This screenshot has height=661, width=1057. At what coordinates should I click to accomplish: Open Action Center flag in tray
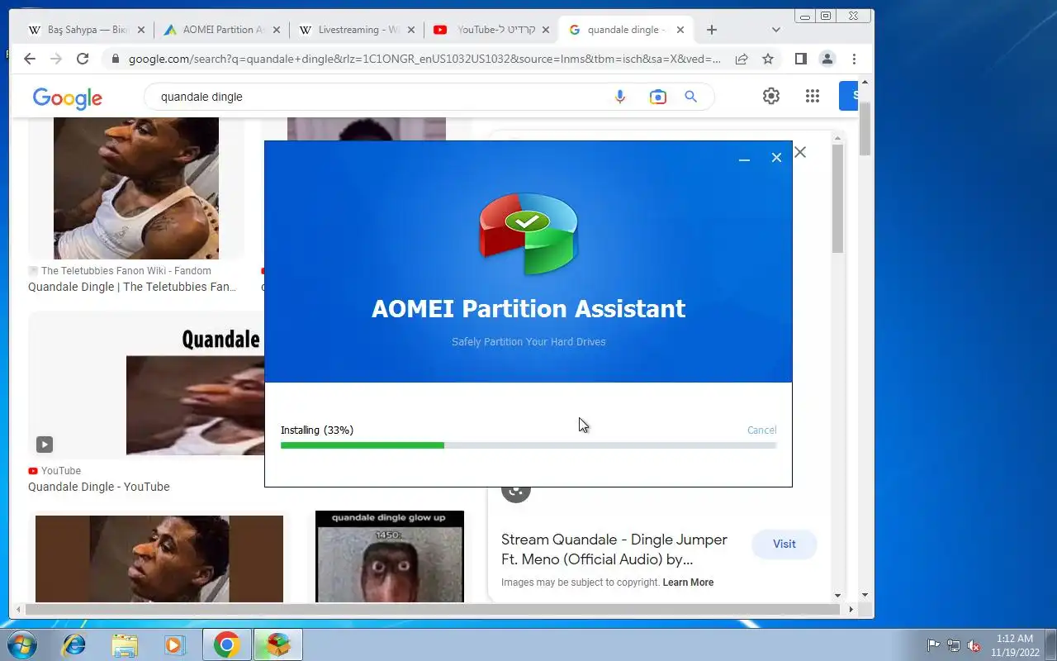click(934, 645)
